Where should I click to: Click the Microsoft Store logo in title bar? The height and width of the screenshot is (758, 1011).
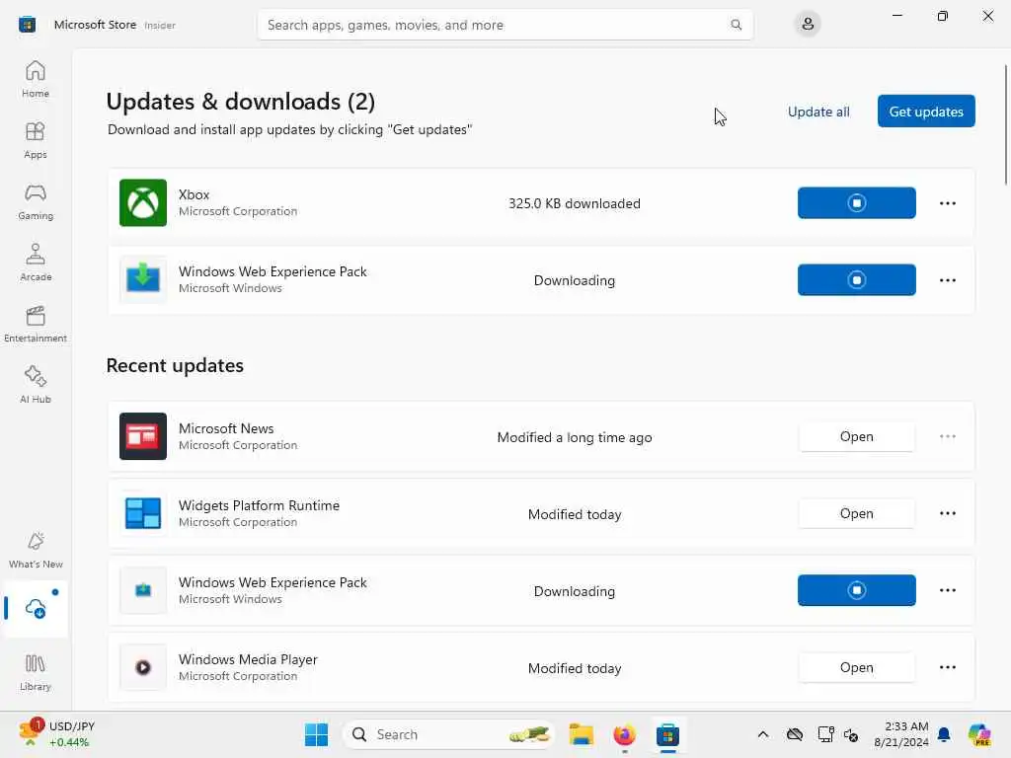(x=27, y=25)
